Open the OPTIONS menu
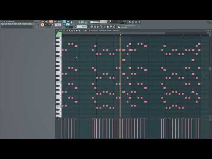212x159 pixels. [x=25, y=24]
